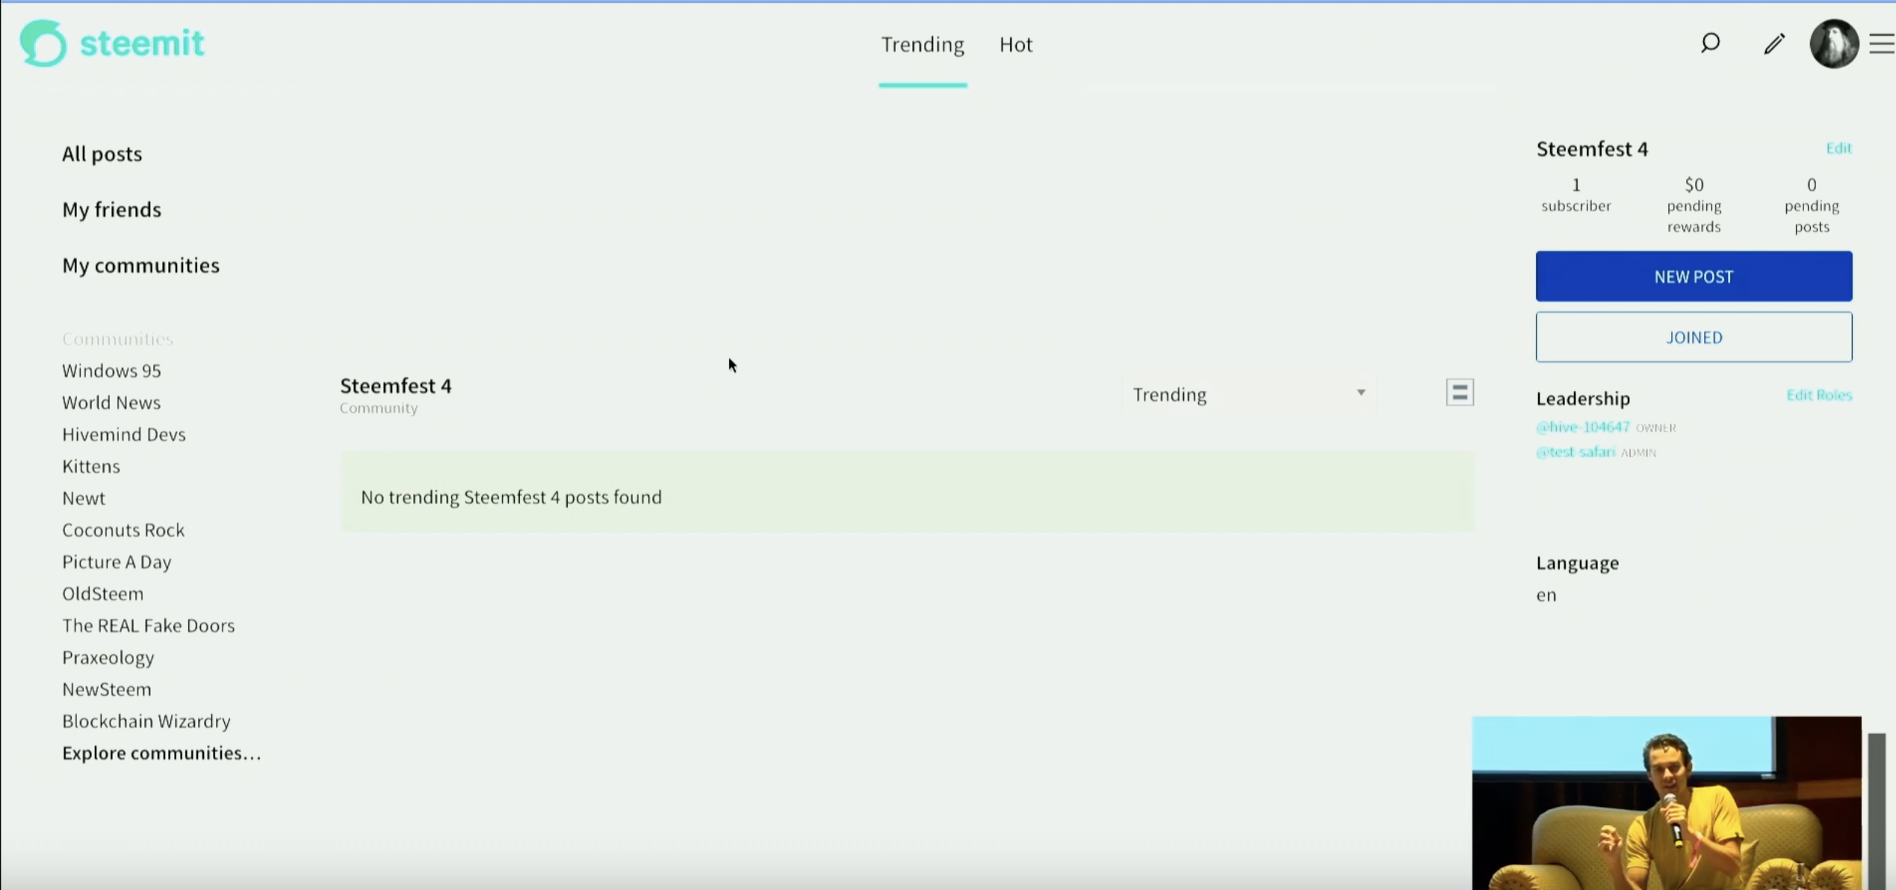Toggle the post layout view icon
This screenshot has width=1896, height=890.
[1460, 393]
